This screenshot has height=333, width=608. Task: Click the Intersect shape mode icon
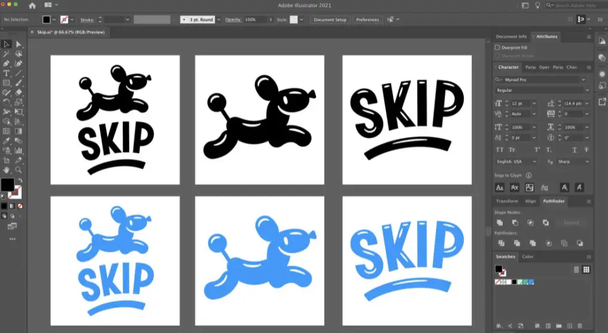click(530, 222)
